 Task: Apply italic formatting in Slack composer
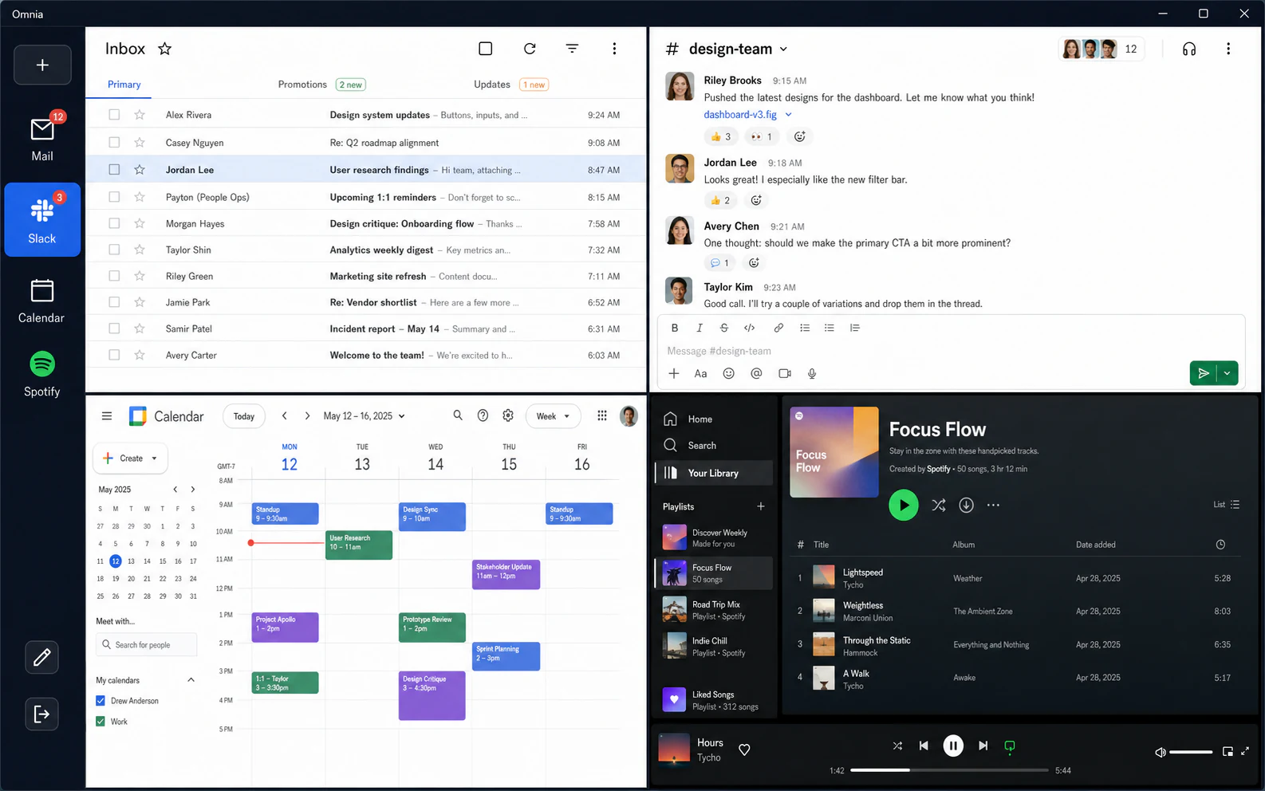699,328
